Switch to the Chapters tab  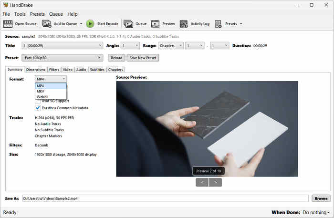click(115, 70)
